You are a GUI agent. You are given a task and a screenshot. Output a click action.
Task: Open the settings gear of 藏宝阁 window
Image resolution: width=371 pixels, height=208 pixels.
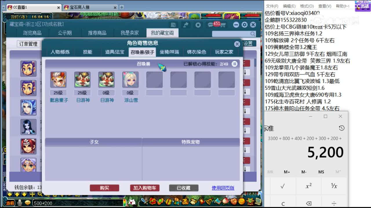point(244,25)
